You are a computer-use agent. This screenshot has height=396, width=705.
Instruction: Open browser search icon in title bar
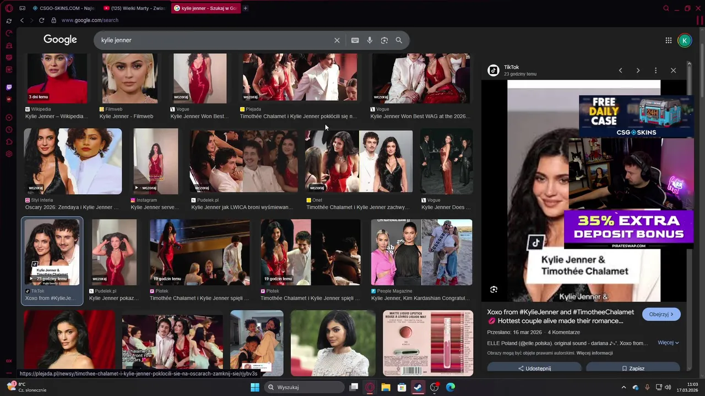[x=666, y=8]
